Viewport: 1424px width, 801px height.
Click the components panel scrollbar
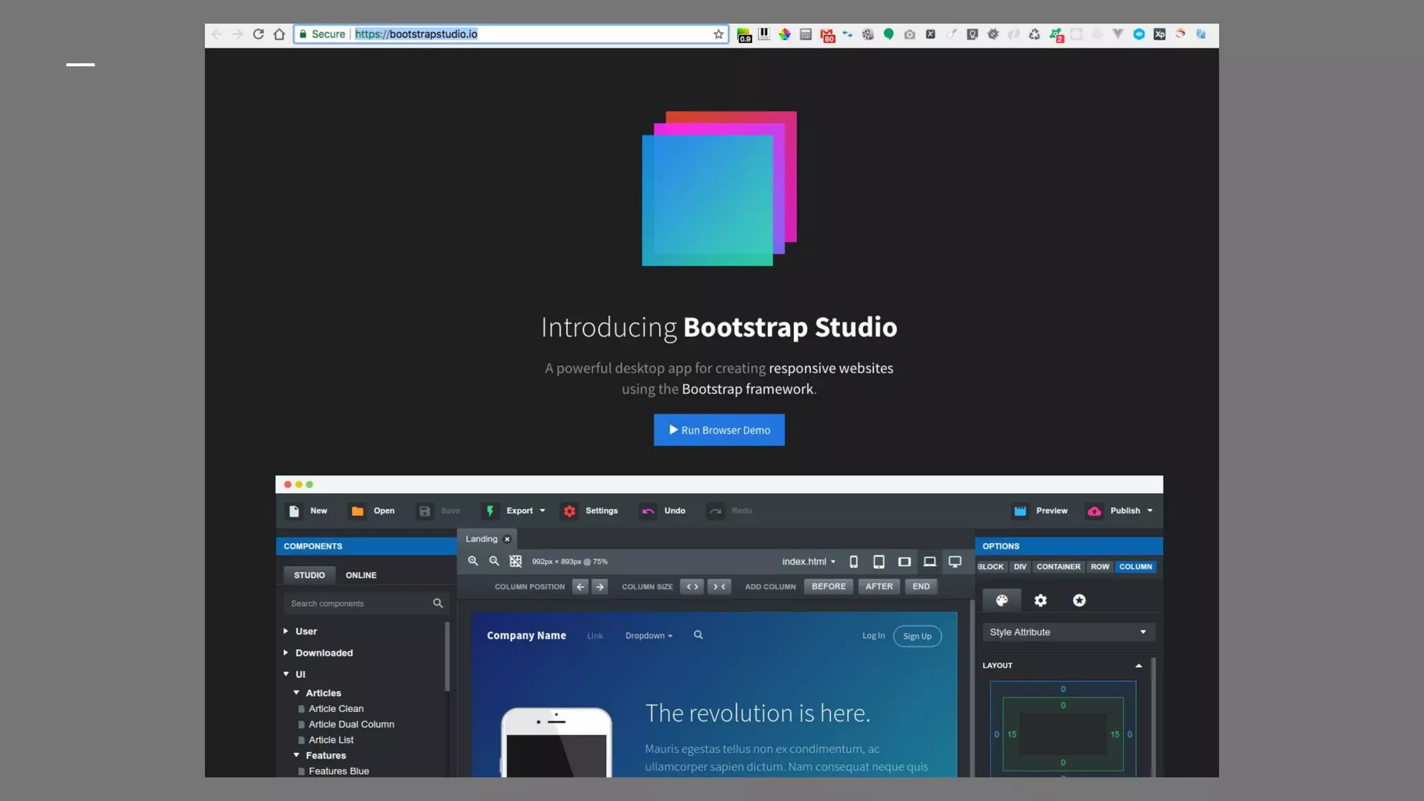(x=447, y=657)
